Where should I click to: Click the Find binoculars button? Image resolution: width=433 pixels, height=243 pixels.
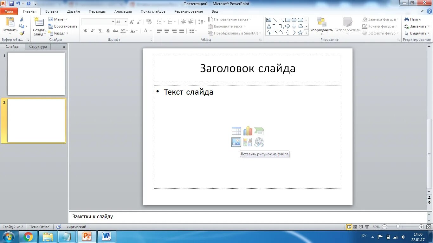click(x=413, y=19)
